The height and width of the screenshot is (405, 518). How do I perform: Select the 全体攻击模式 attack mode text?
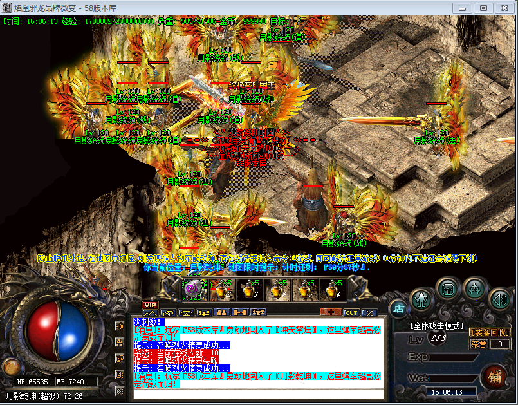[436, 326]
